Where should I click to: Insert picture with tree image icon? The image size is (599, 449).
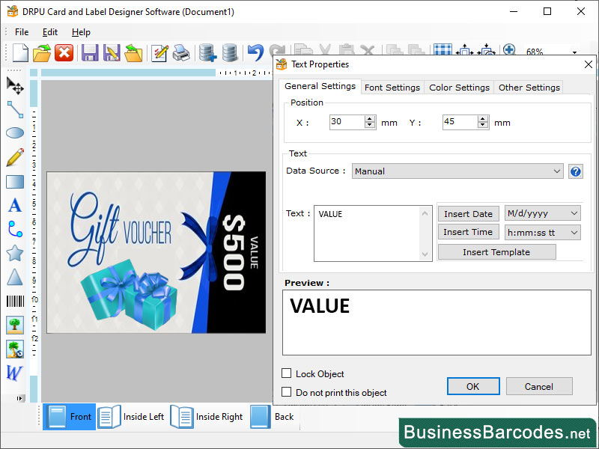point(15,325)
